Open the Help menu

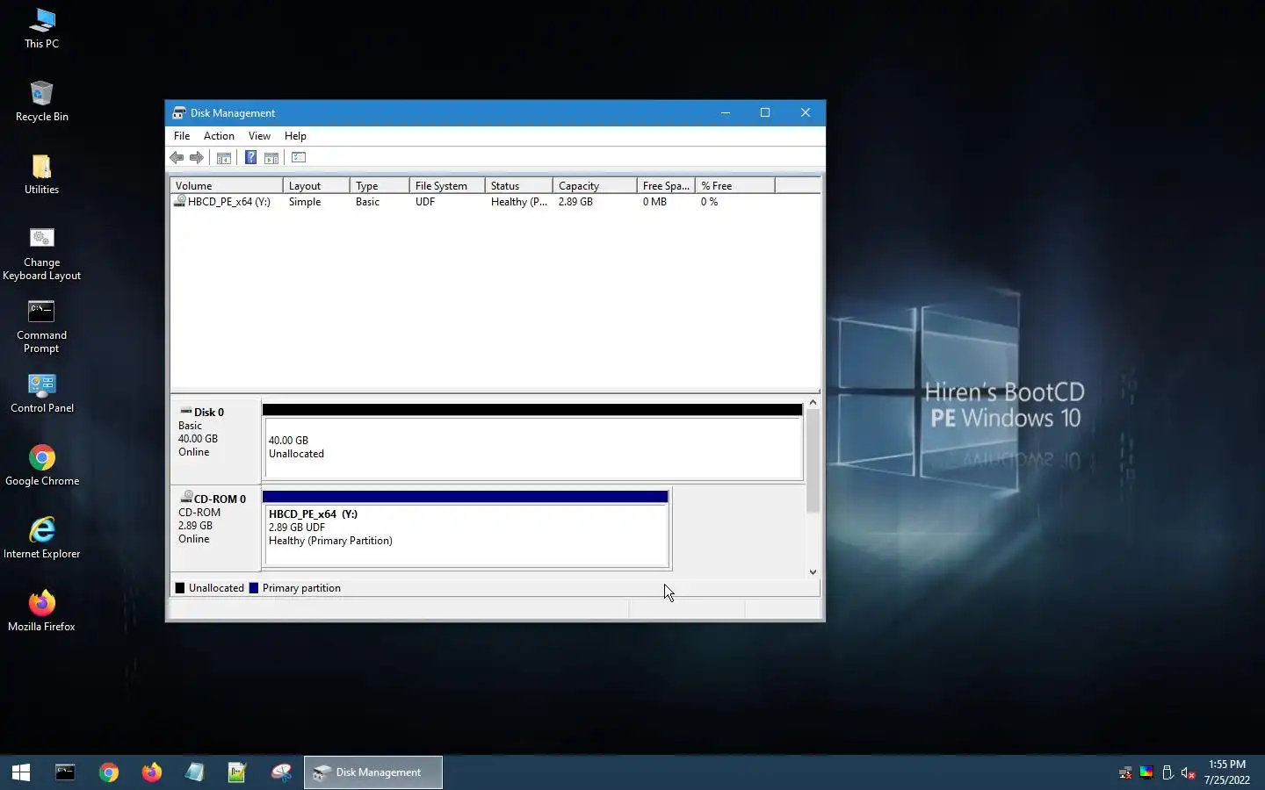pos(295,136)
